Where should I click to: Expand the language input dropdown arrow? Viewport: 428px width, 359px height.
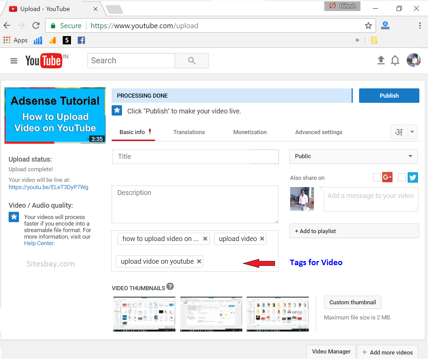coord(412,132)
